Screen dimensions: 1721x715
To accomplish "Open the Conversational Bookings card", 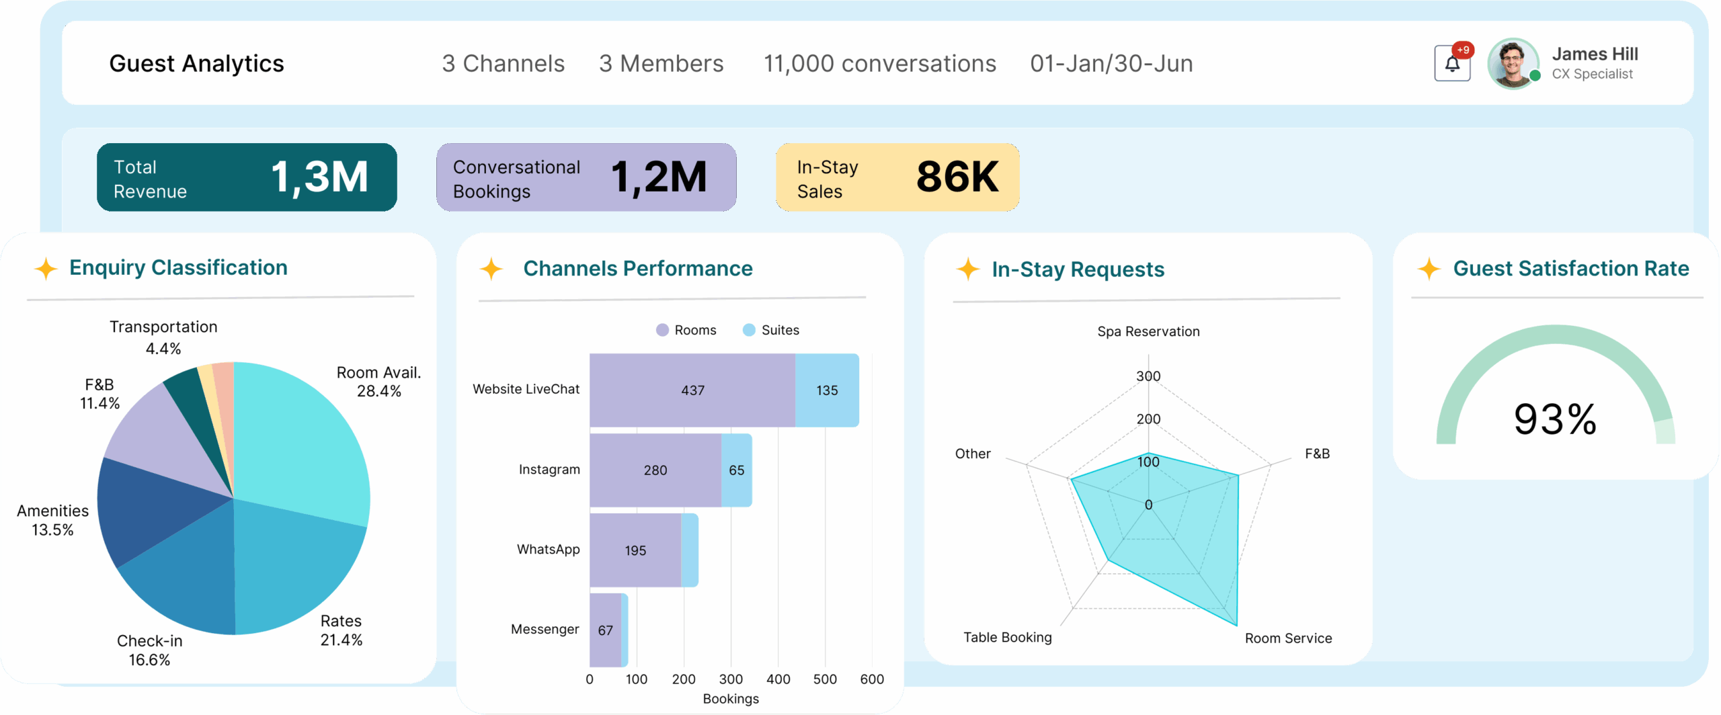I will click(586, 177).
